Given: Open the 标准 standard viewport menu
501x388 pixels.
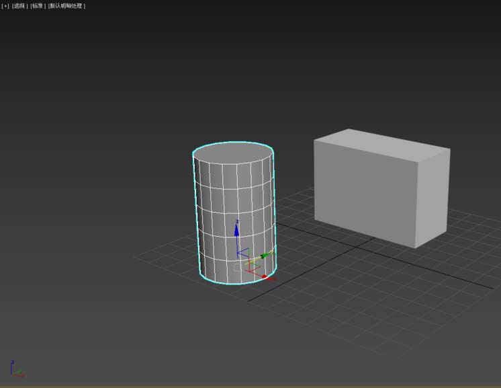Looking at the screenshot, I should [38, 6].
